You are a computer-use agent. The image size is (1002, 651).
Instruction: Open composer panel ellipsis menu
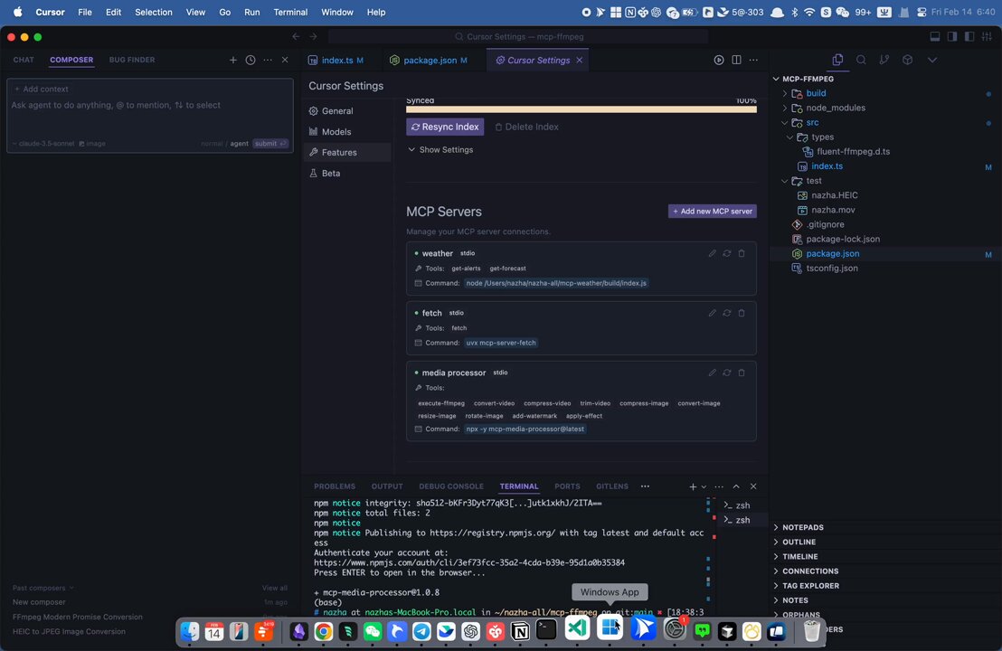[x=268, y=60]
